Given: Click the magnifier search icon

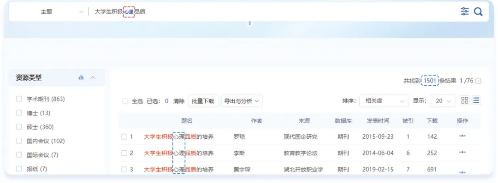Looking at the screenshot, I should 478,12.
